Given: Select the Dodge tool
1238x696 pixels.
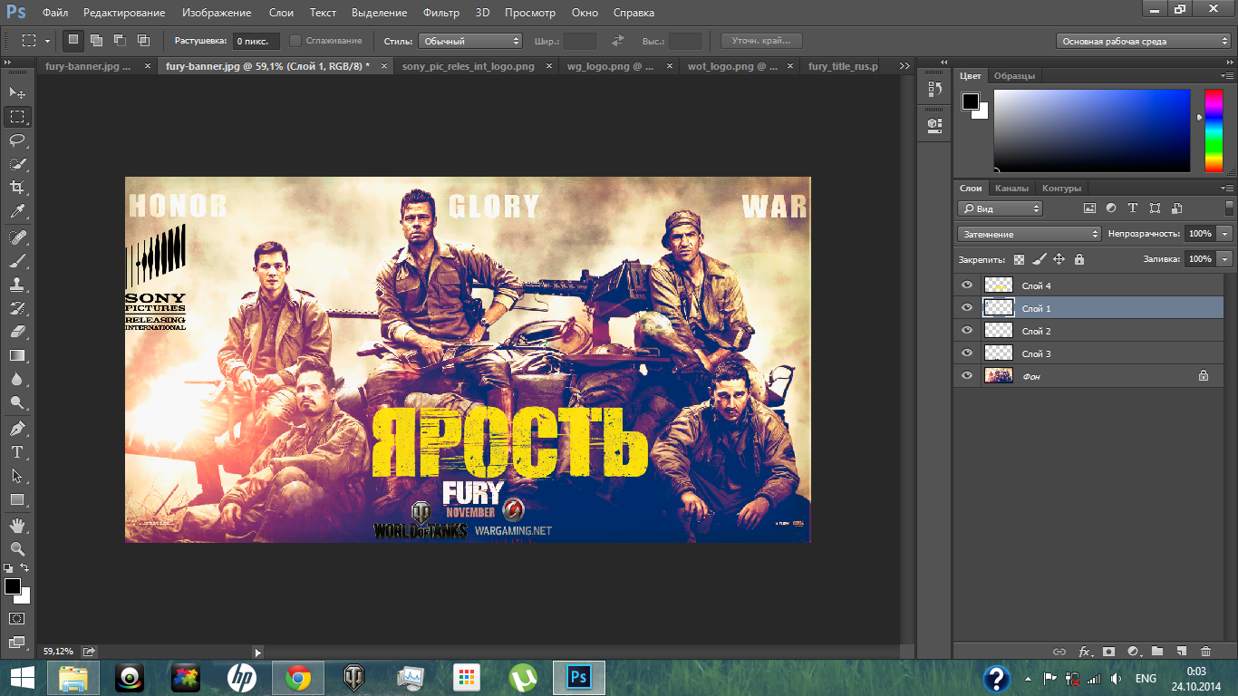Looking at the screenshot, I should [x=17, y=402].
